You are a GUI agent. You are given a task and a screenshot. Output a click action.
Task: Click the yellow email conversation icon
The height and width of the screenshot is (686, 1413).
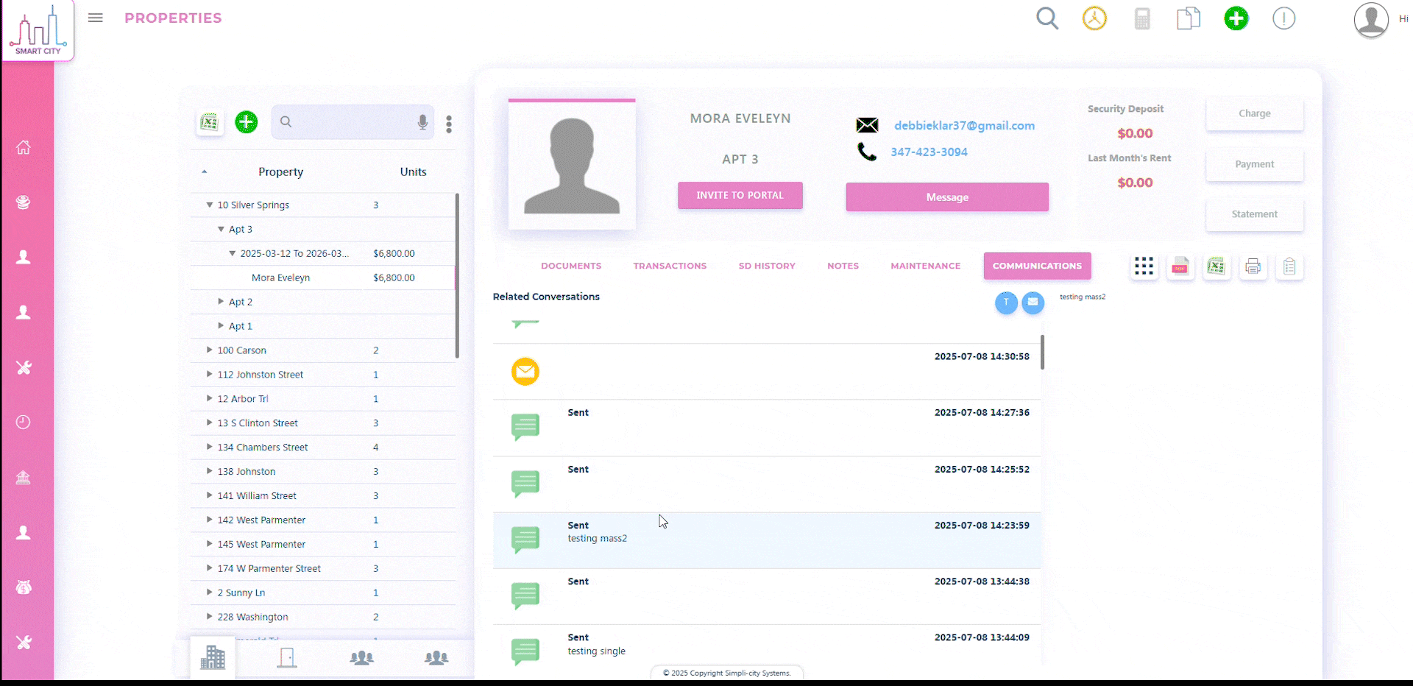tap(525, 372)
